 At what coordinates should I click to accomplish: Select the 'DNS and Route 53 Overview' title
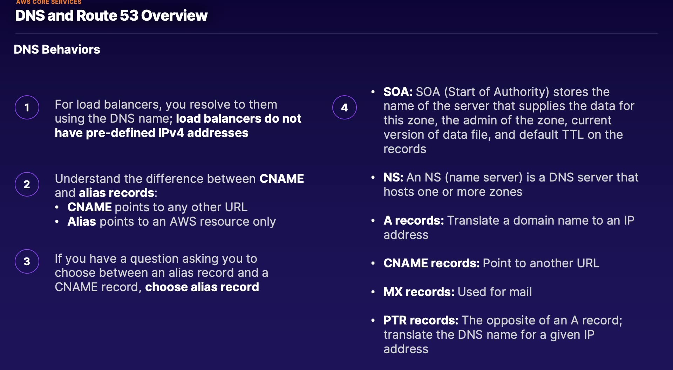(111, 16)
